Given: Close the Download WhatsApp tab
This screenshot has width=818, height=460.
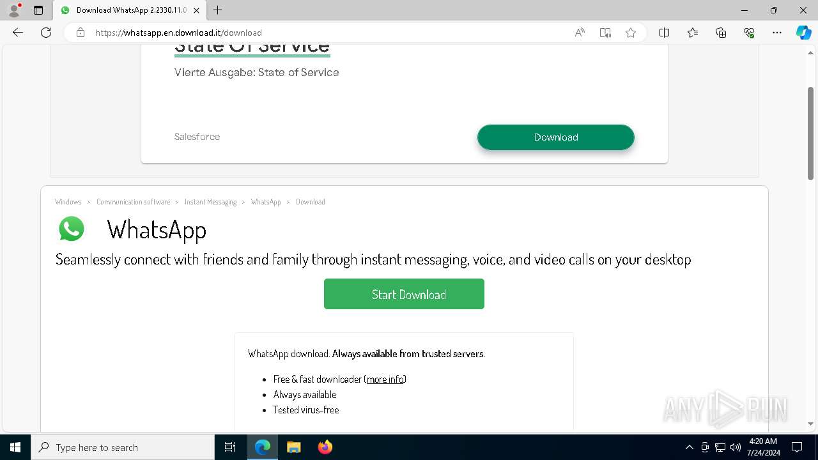Looking at the screenshot, I should coord(196,10).
